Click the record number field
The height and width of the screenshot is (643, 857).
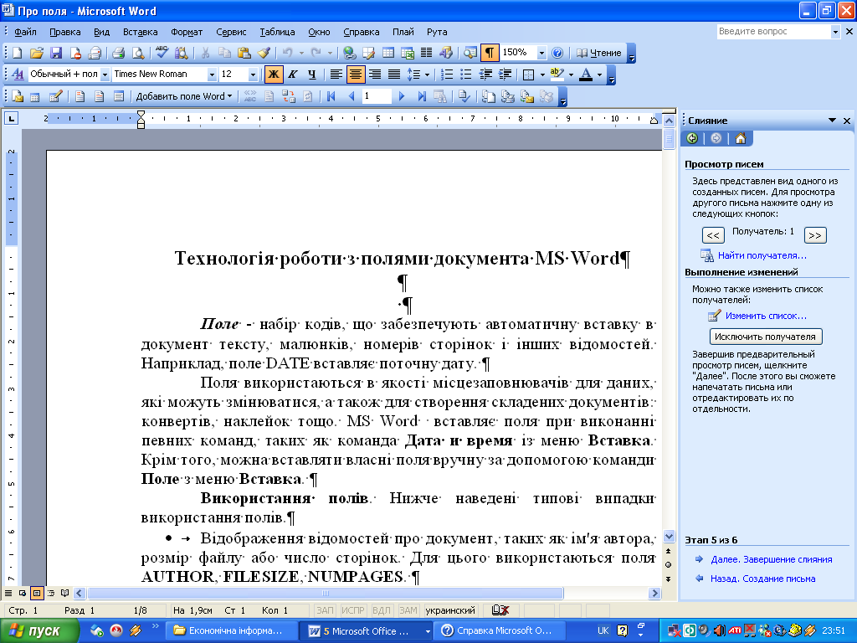(377, 96)
